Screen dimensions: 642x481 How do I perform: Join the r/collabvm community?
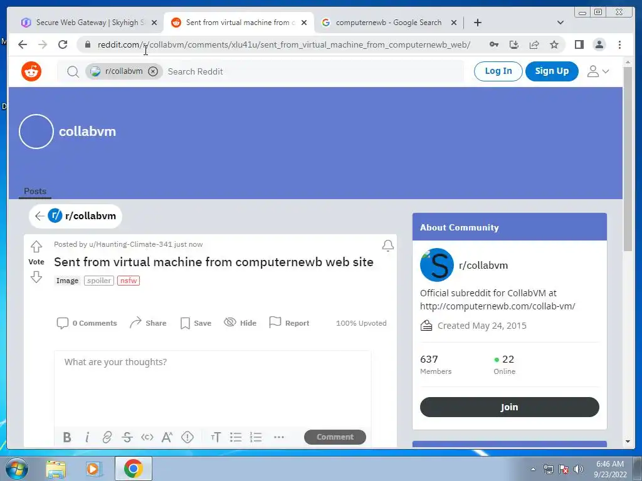(509, 407)
